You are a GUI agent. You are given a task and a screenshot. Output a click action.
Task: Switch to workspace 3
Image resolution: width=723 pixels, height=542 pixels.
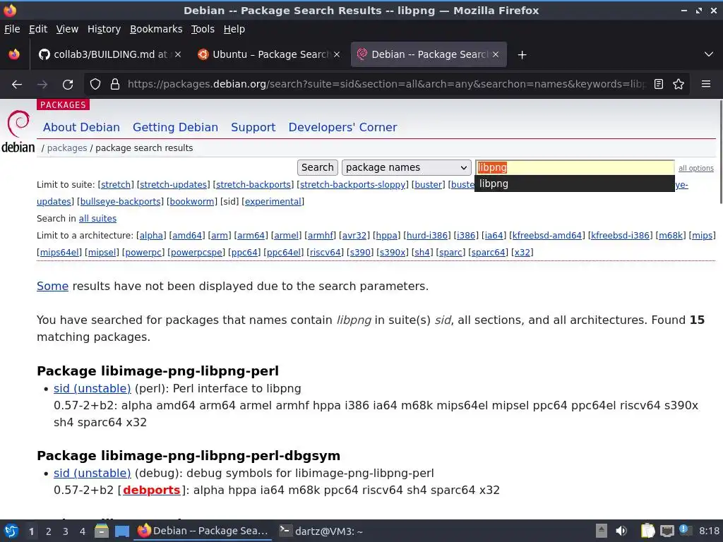(66, 531)
